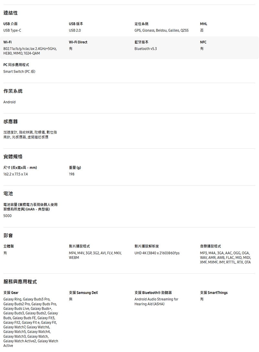This screenshot has width=259, height=352.
Task: Click the Android operating system value
Action: pyautogui.click(x=9, y=102)
